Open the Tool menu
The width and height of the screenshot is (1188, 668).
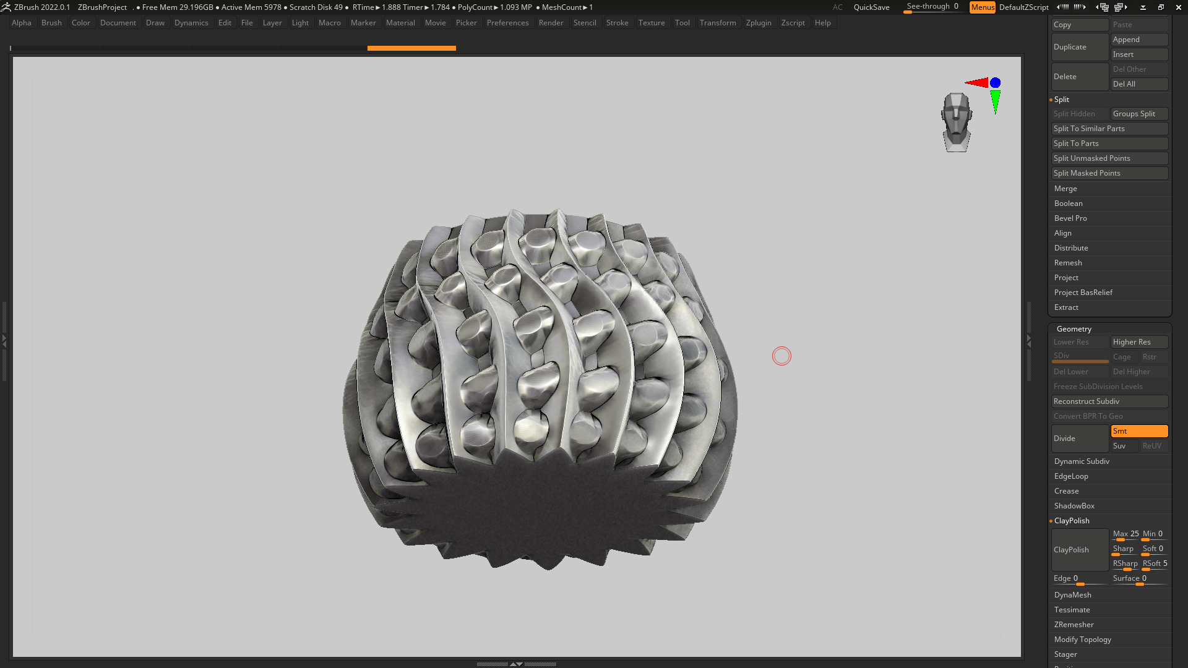click(682, 23)
